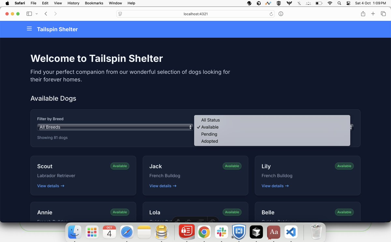The image size is (391, 242).
Task: Open the Help menu
Action: (x=131, y=3)
